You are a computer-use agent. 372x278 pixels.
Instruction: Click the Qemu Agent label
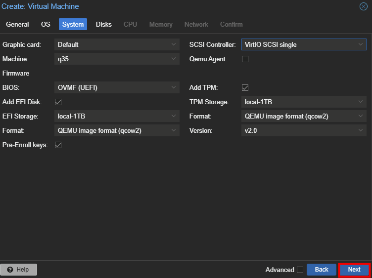pyautogui.click(x=208, y=59)
